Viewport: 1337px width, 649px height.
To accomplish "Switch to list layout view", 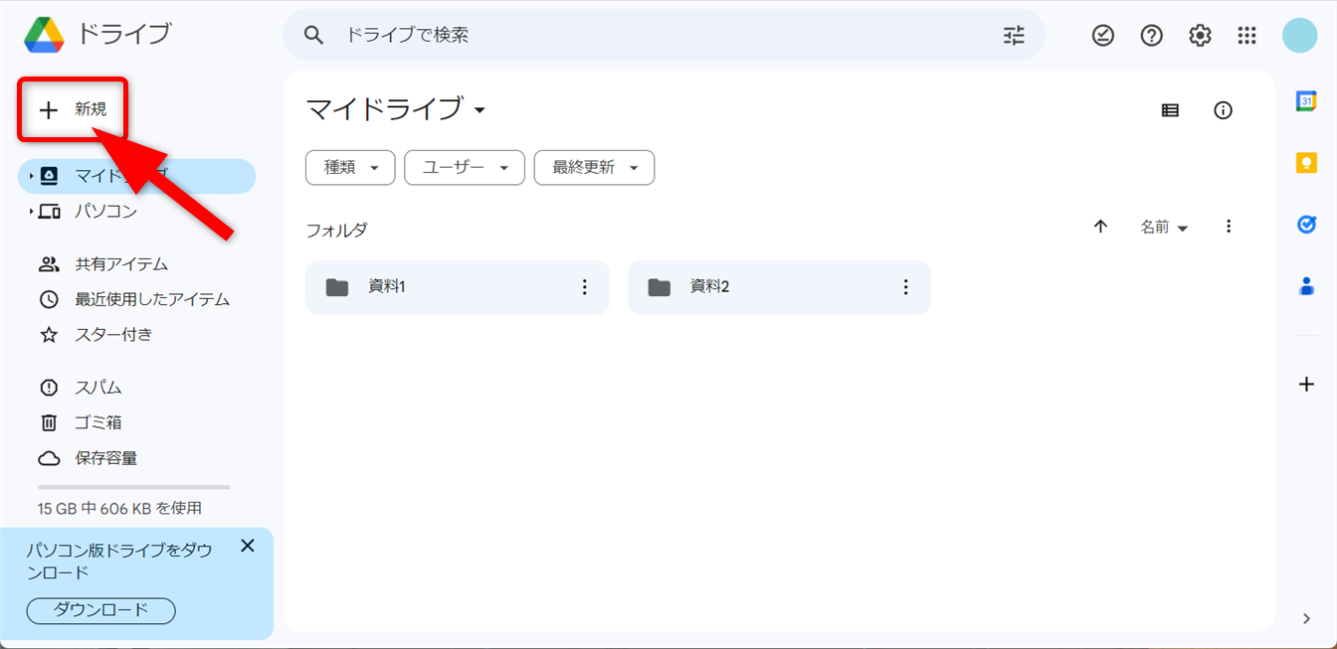I will [x=1170, y=110].
